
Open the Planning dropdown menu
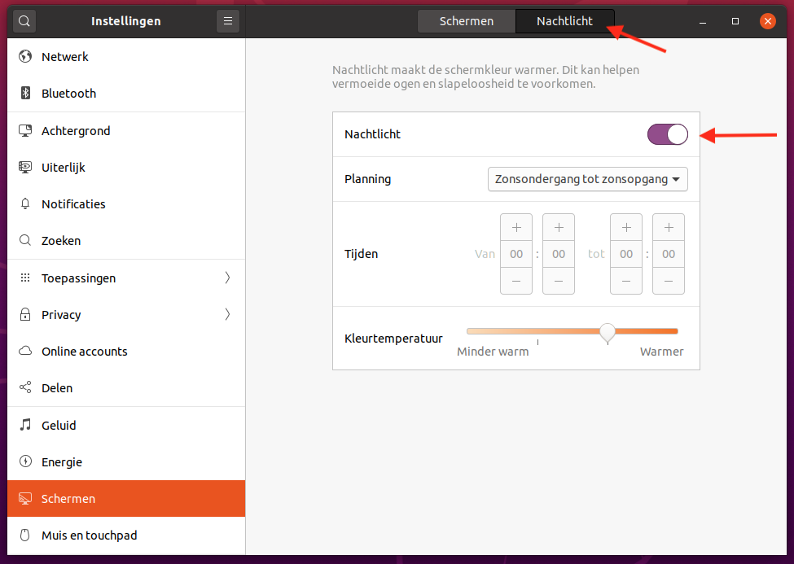pyautogui.click(x=587, y=179)
